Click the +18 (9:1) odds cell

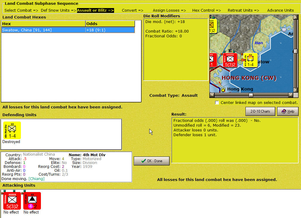(110, 30)
